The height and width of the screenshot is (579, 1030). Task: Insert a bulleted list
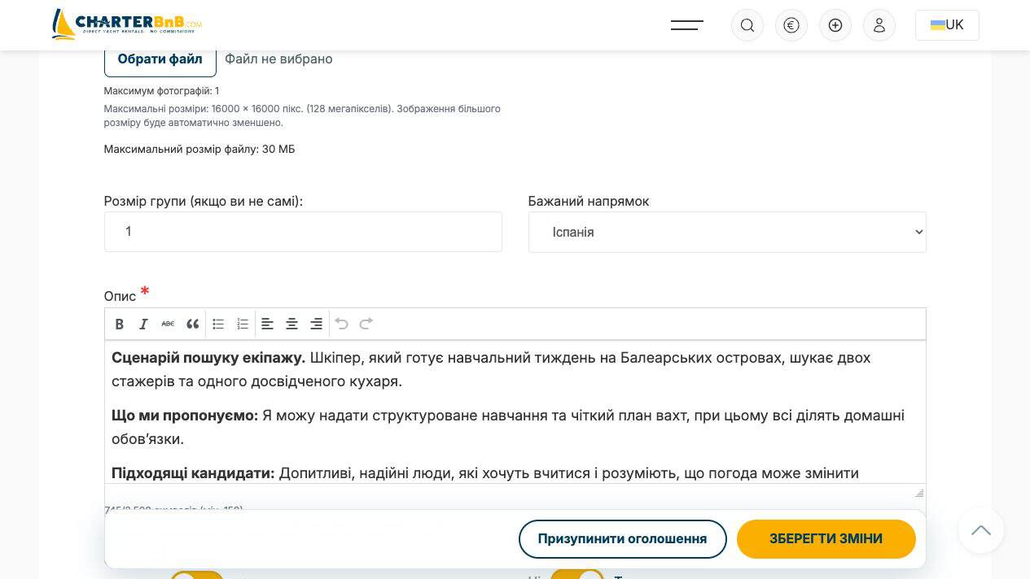218,324
